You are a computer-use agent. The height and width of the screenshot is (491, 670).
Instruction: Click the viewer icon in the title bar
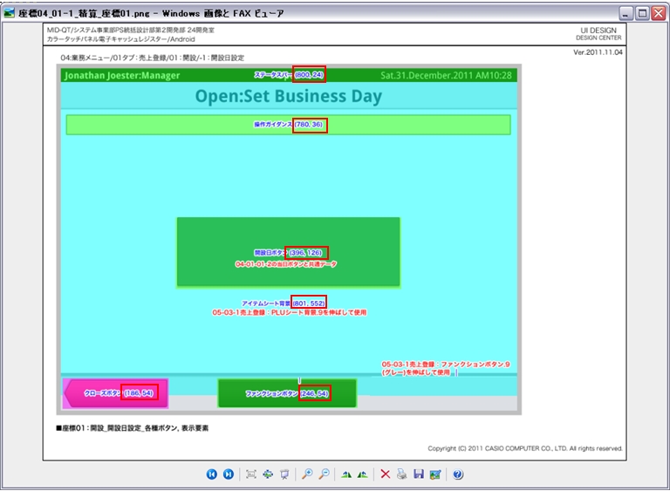pyautogui.click(x=10, y=13)
